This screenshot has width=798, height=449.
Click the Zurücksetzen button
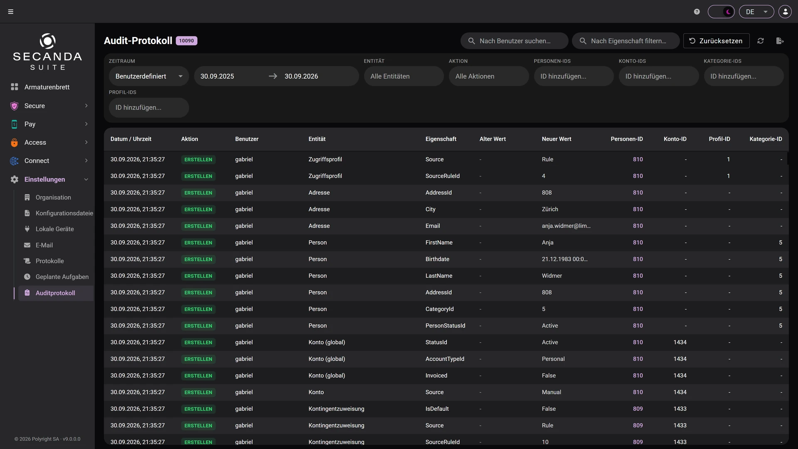pos(716,41)
